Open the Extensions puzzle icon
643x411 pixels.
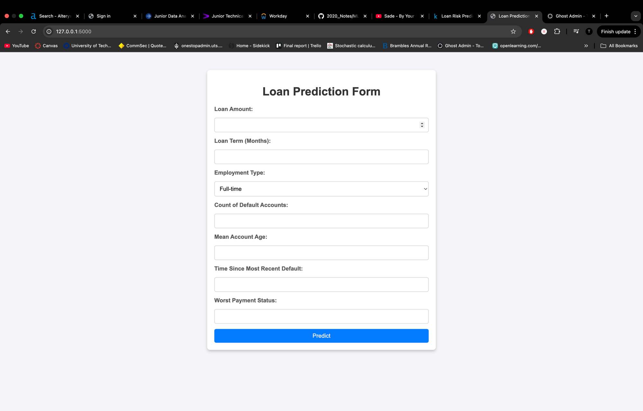(557, 32)
